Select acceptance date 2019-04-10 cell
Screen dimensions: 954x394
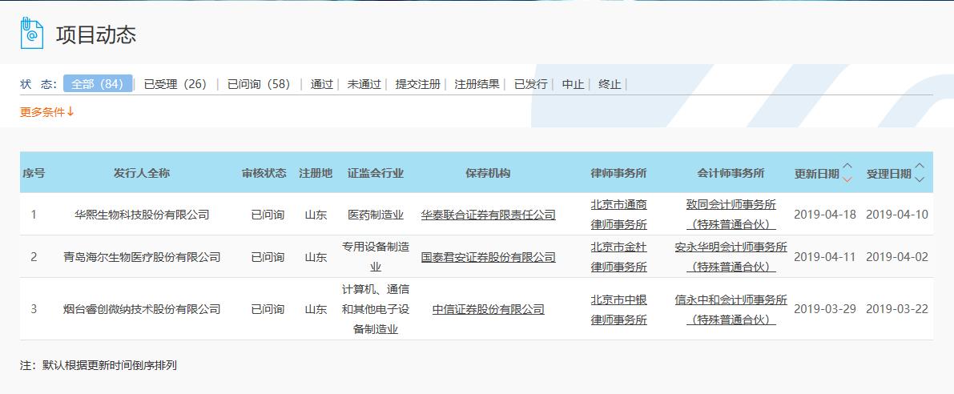897,215
